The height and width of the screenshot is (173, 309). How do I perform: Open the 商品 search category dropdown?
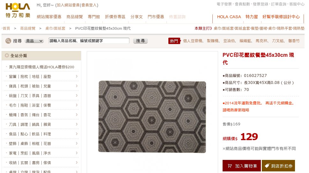(x=34, y=41)
